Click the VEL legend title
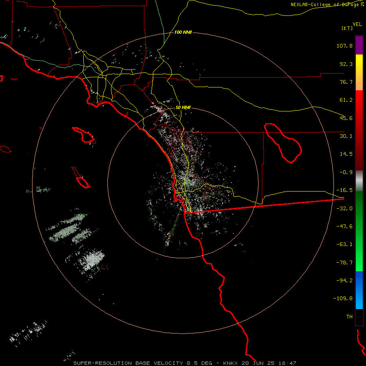This screenshot has width=366, height=366. pos(357,24)
